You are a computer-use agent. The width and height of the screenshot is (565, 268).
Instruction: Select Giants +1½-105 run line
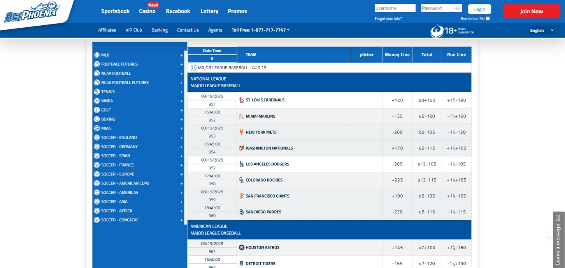457,196
